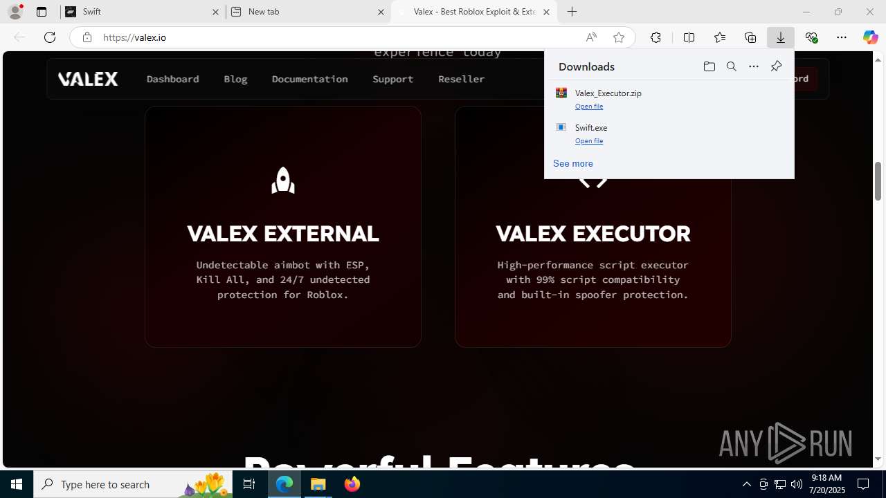Click the page vertical scrollbar thumb
886x498 pixels.
tap(878, 181)
